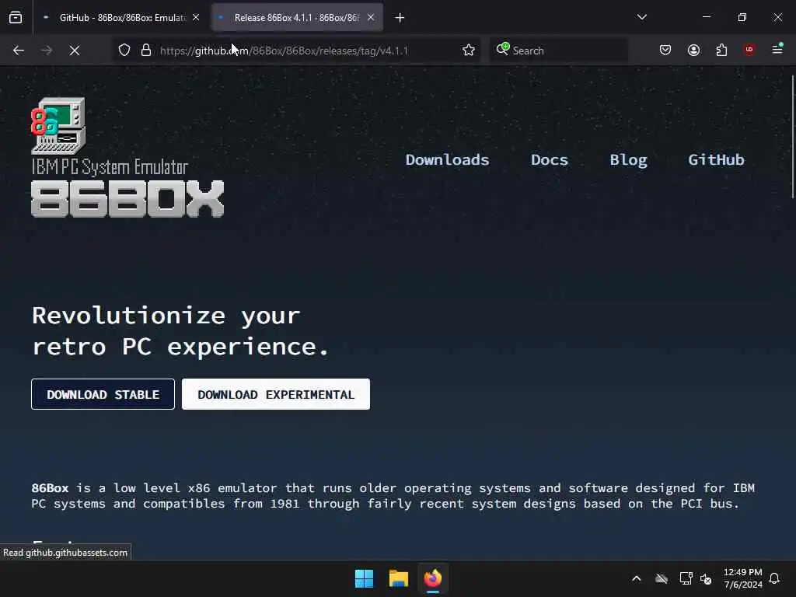796x597 pixels.
Task: Open File Explorer from the taskbar
Action: (x=399, y=578)
